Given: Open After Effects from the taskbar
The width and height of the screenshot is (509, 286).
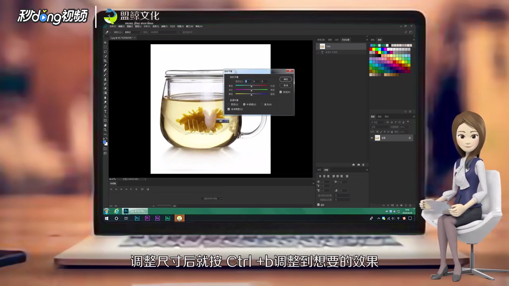Looking at the screenshot, I should [157, 218].
